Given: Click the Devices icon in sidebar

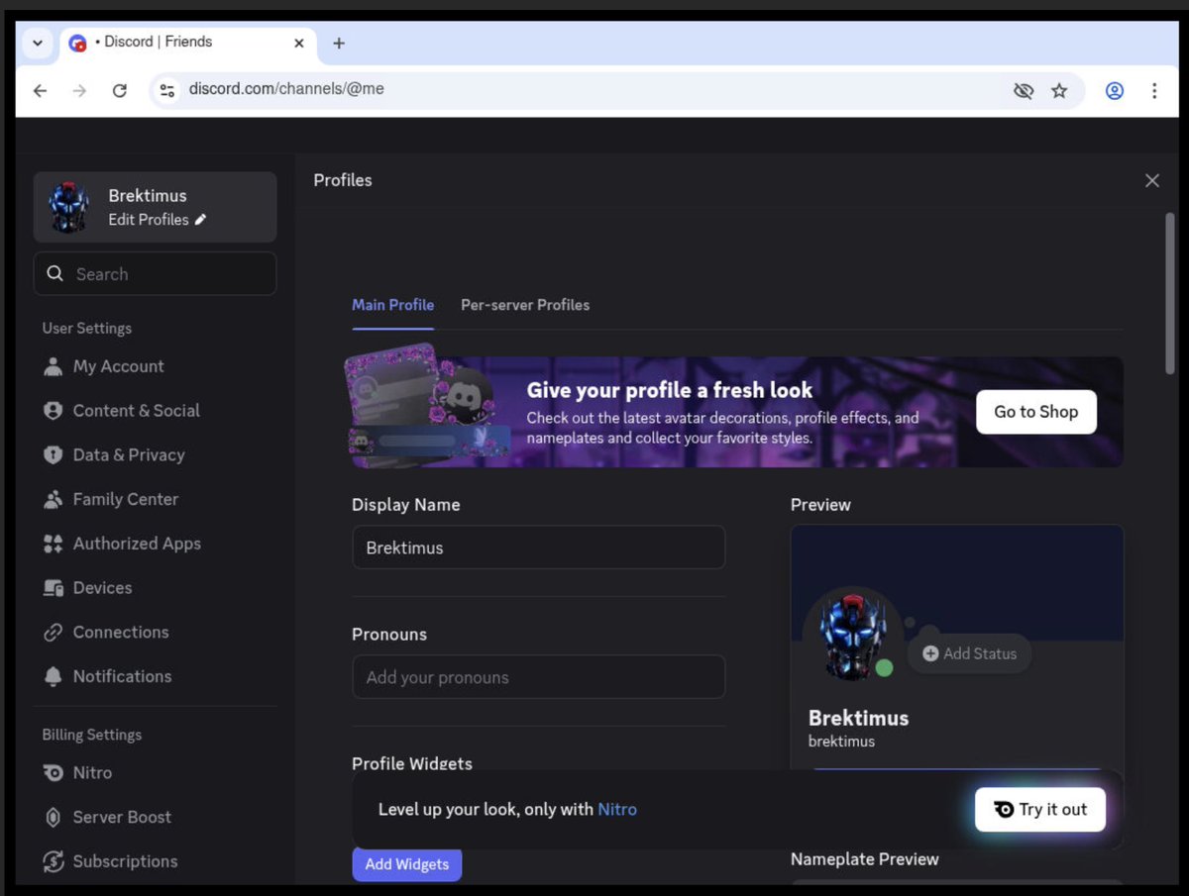Looking at the screenshot, I should (53, 588).
